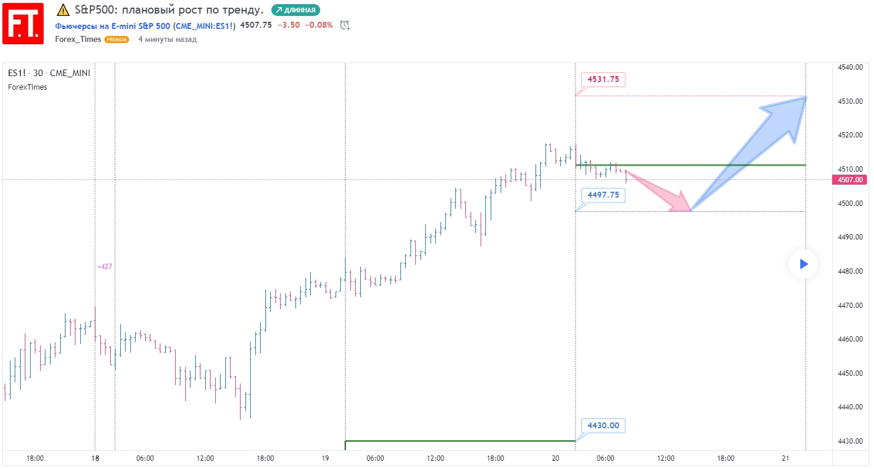Click the 4 минуты назад timestamp
Viewport: 874px width, 469px height.
tap(167, 40)
